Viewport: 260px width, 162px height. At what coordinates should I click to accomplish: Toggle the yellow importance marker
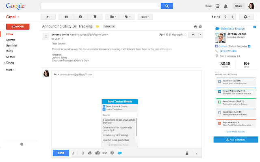pos(97,26)
